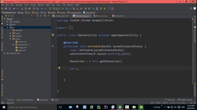Click the Task View taskbar icon
Image resolution: width=197 pixels, height=110 pixels.
(60, 107)
